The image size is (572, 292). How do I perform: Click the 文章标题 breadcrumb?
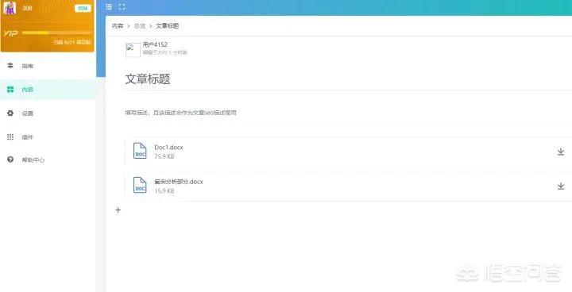click(x=167, y=26)
